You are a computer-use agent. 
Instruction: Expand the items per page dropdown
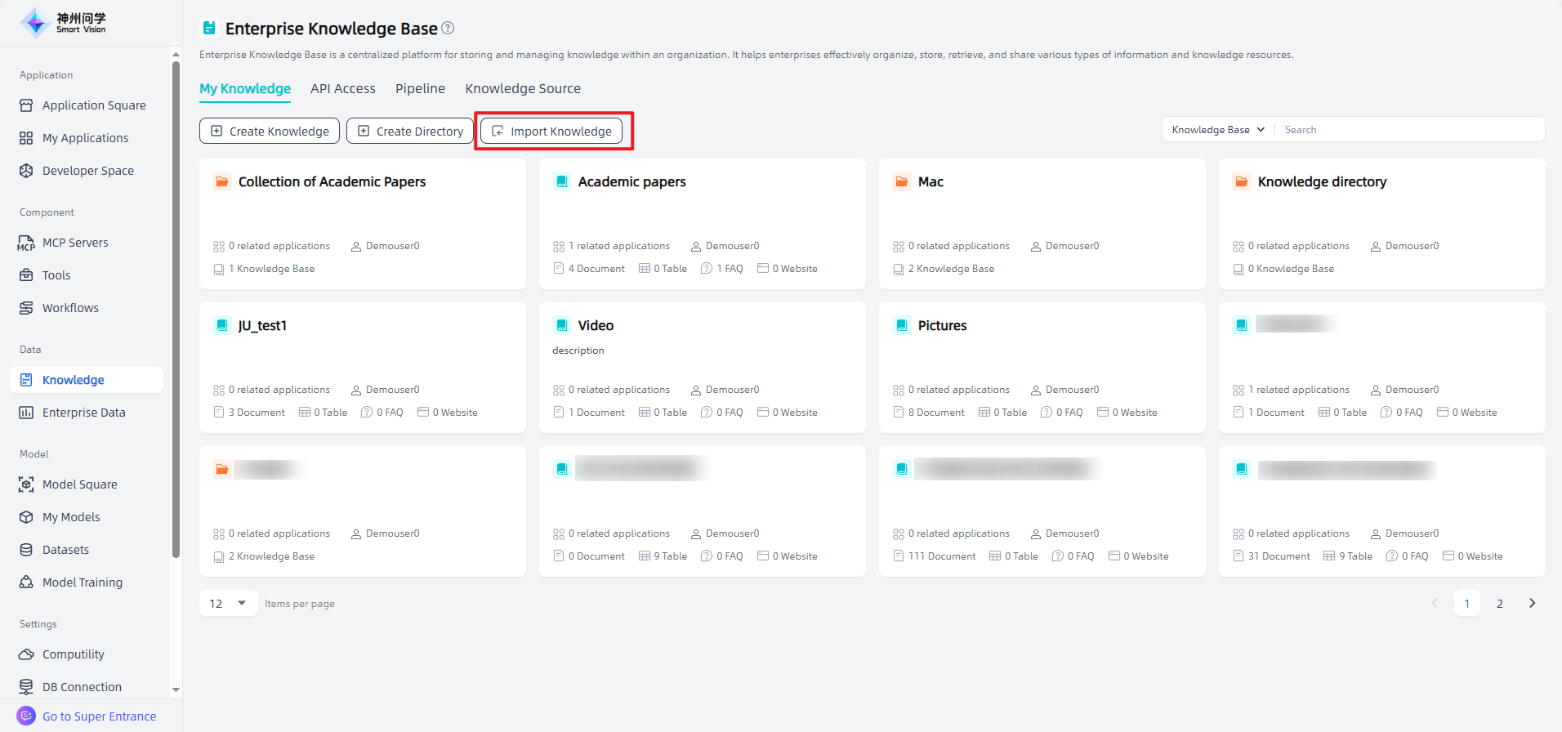[228, 604]
